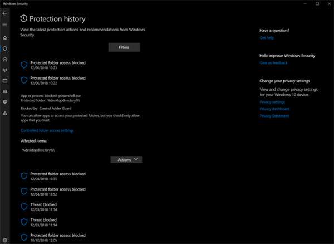Open Controlled folder access settings link
The height and width of the screenshot is (244, 334).
[47, 130]
